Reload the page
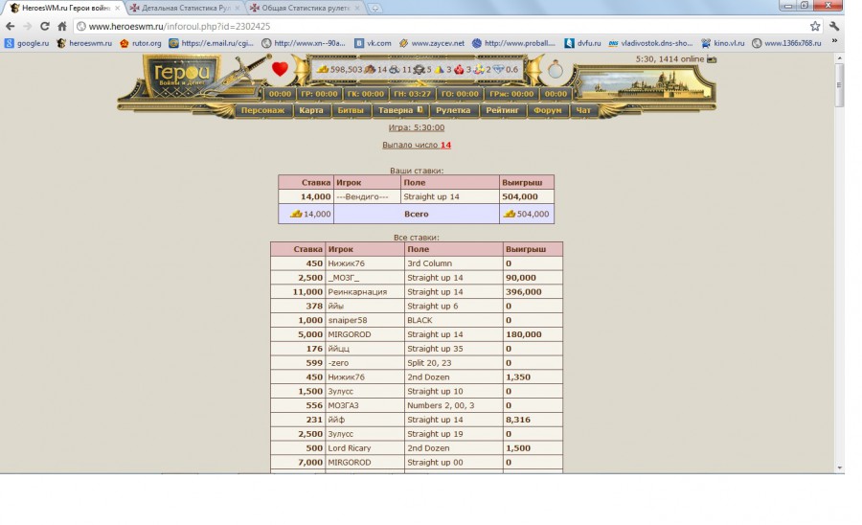Viewport: 862px width, 525px height. tap(44, 26)
